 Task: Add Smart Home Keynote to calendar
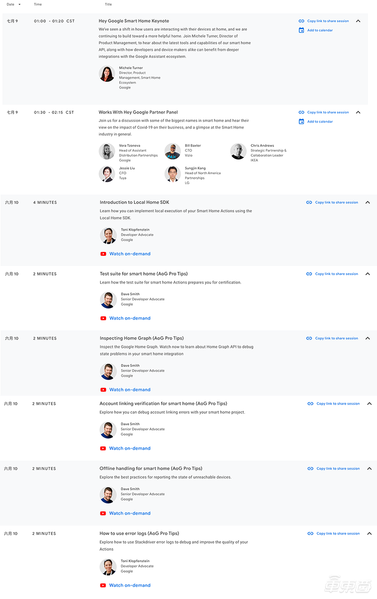click(x=320, y=30)
